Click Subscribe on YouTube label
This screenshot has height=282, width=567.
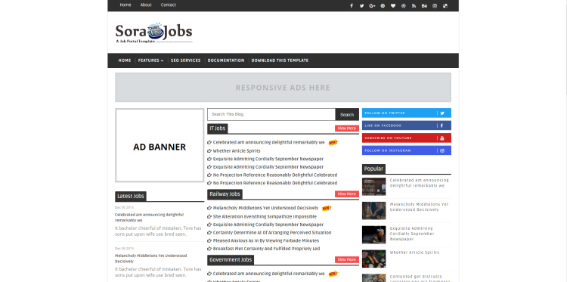[x=388, y=138]
